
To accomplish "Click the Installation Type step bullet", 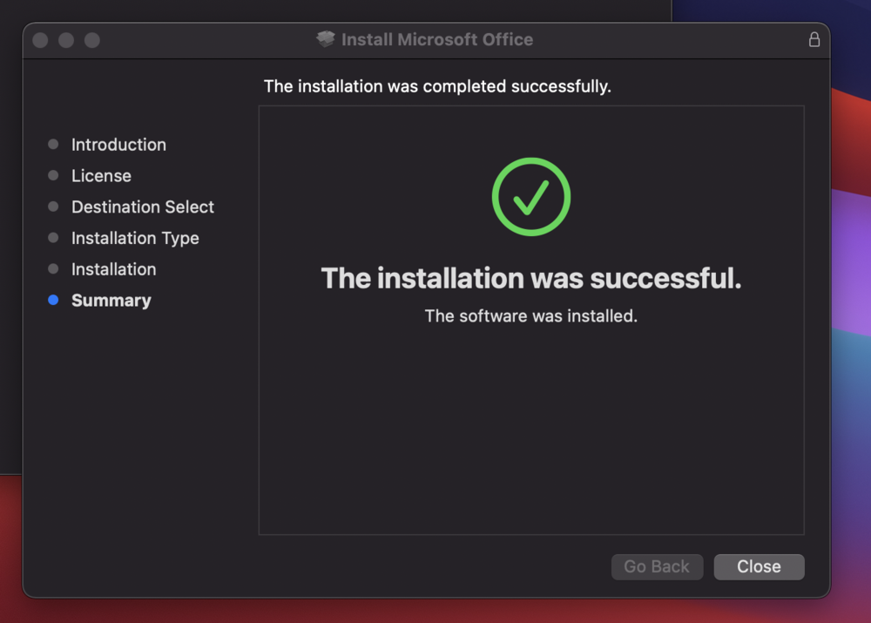I will 53,238.
